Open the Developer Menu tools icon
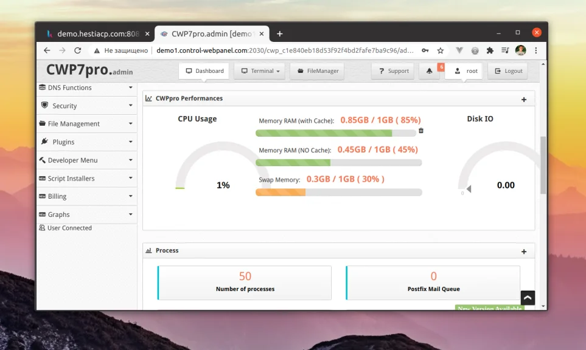 42,160
